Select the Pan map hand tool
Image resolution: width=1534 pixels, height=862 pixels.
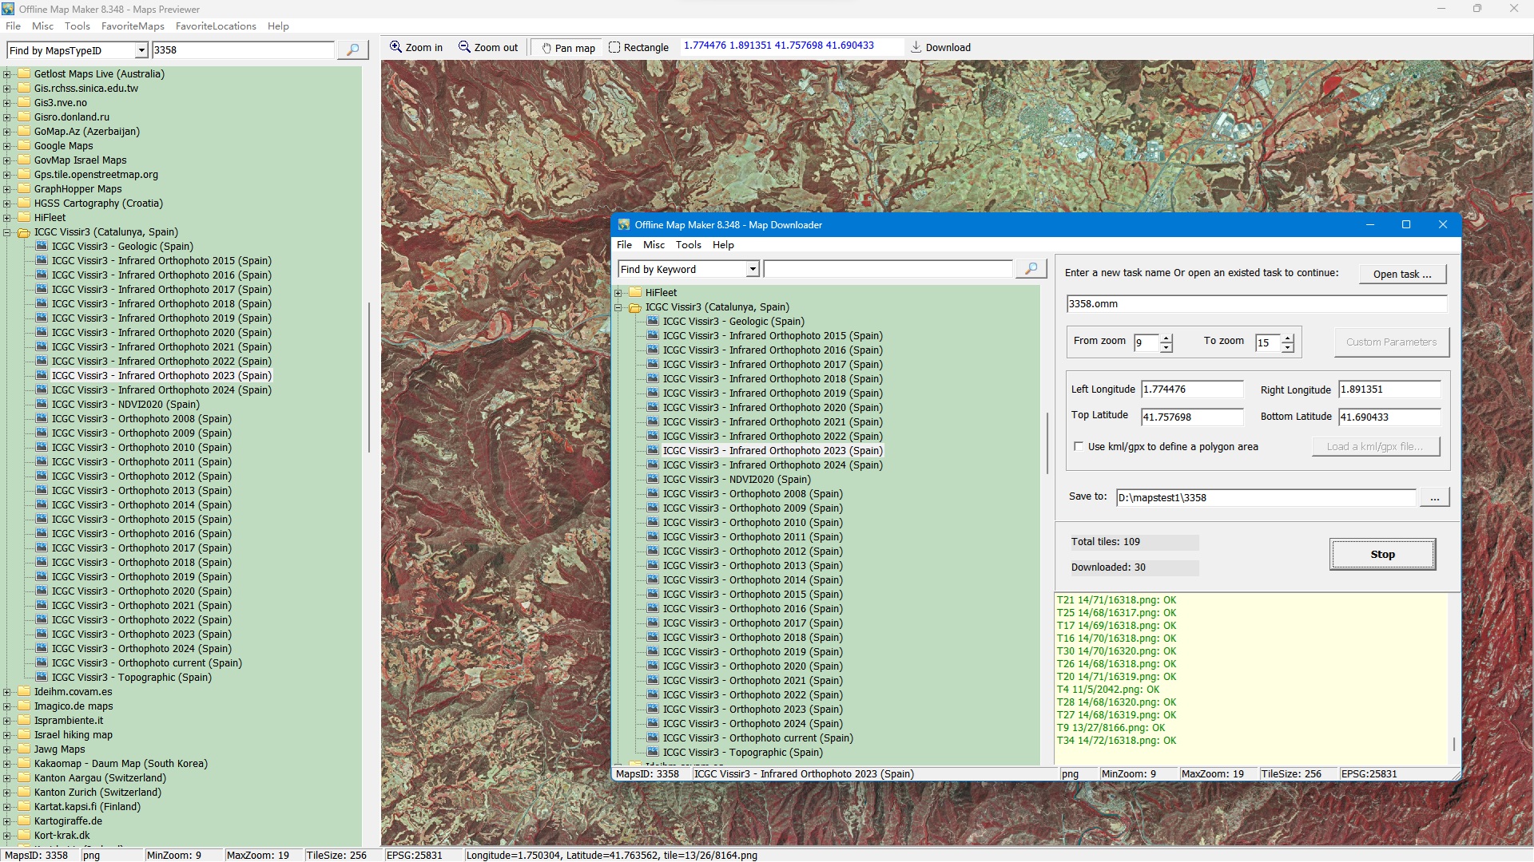(x=568, y=48)
